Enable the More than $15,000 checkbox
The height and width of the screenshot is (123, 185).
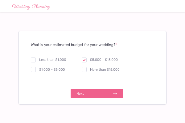point(84,69)
